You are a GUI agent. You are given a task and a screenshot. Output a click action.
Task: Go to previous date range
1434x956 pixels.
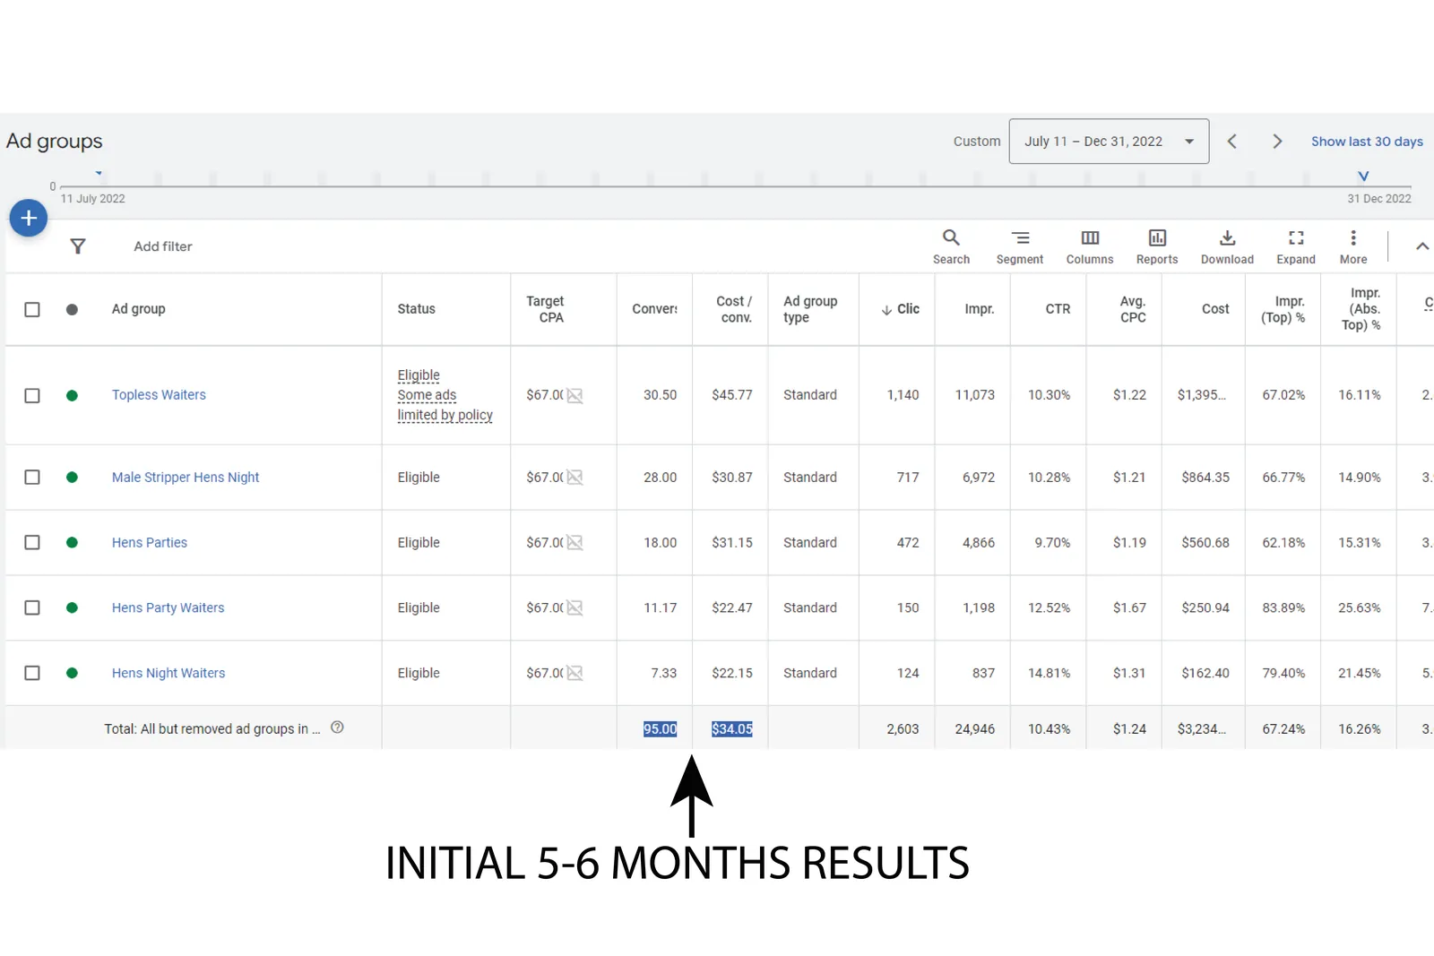click(1232, 142)
